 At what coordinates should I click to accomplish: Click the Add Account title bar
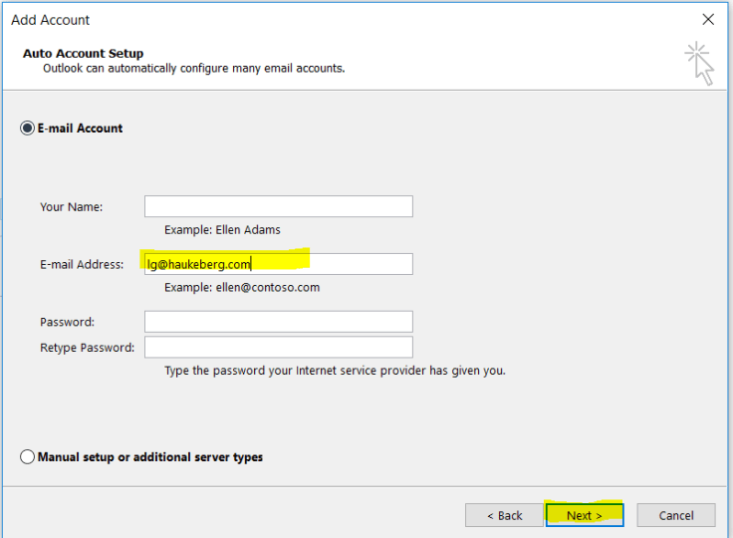(299, 20)
